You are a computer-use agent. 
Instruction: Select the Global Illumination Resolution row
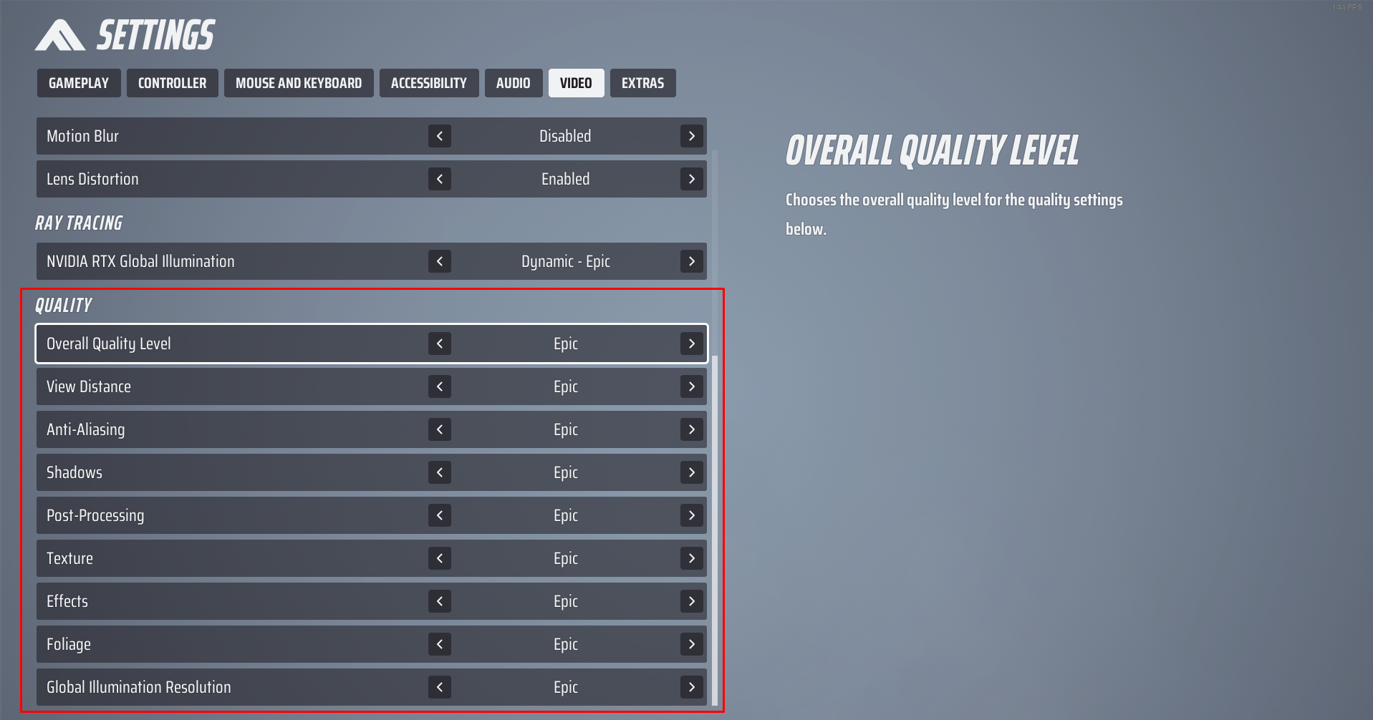[215, 687]
